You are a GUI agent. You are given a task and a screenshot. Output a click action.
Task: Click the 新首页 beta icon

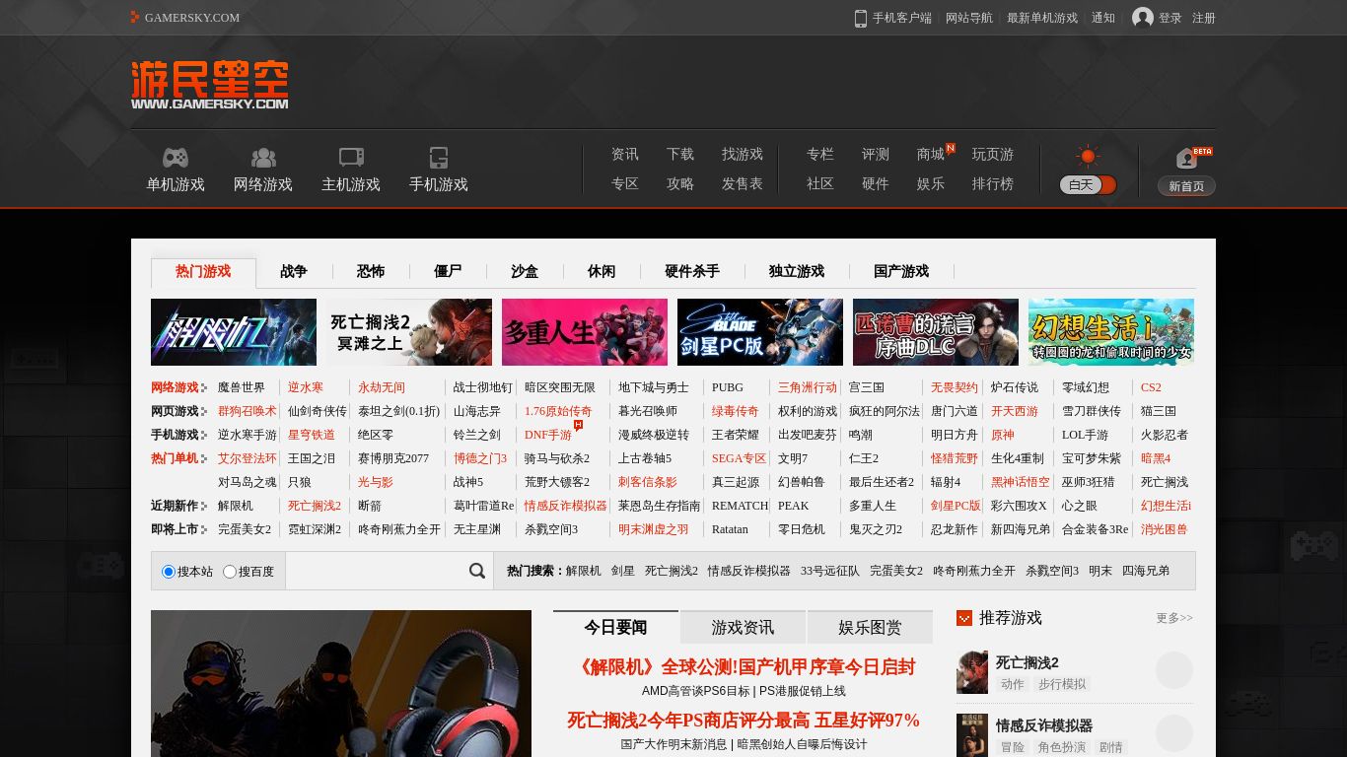point(1186,159)
